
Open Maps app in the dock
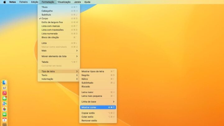pos(4,104)
